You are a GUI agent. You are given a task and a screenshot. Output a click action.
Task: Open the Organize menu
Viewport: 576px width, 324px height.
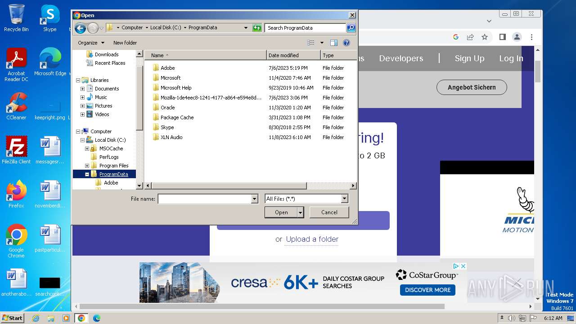click(91, 43)
